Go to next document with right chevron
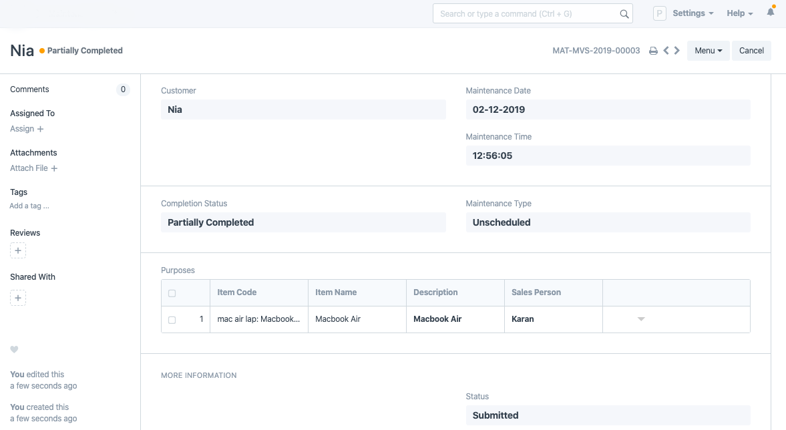Screen dimensions: 786x430 point(677,51)
